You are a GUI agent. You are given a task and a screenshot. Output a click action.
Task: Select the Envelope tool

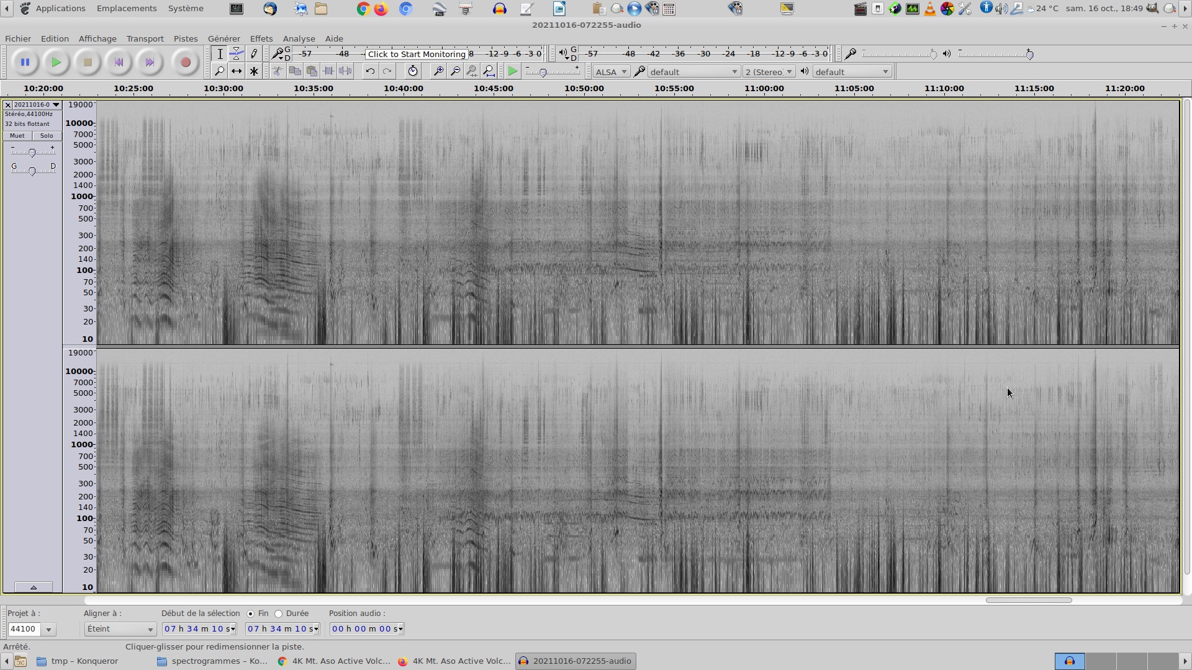[x=237, y=54]
